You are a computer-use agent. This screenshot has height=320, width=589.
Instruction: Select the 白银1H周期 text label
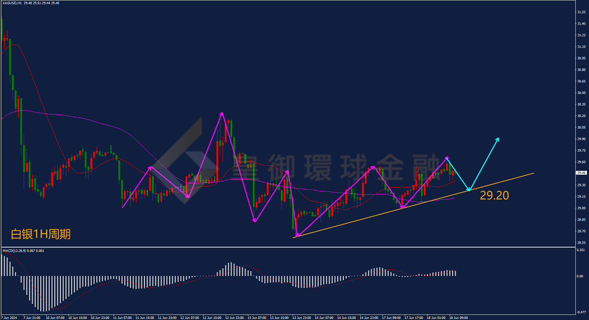pos(41,234)
